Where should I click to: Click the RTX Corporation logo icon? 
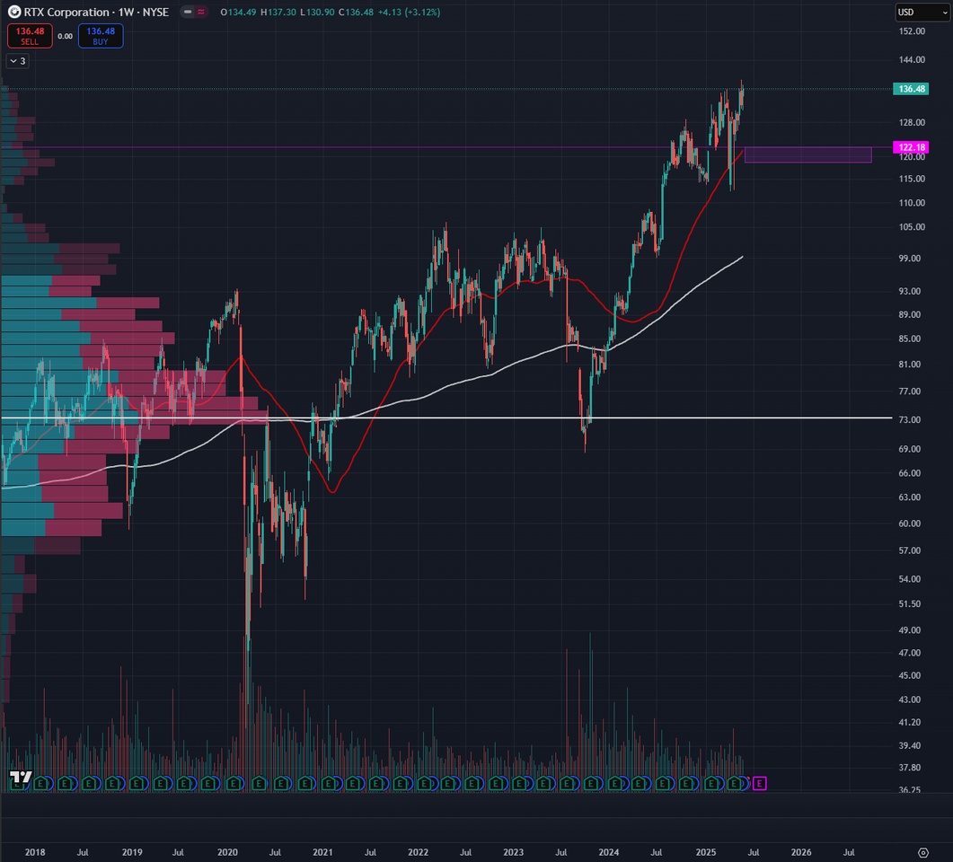click(x=14, y=12)
